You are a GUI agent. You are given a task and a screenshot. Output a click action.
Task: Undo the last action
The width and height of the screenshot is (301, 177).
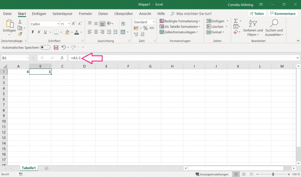(x=64, y=47)
